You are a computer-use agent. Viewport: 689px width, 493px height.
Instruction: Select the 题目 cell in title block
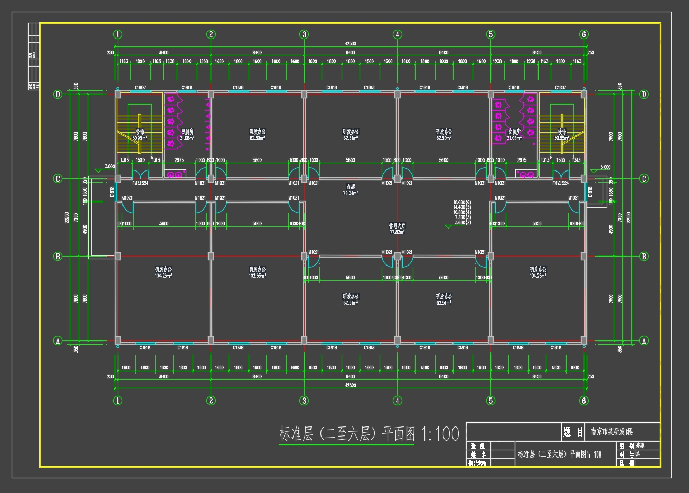(573, 432)
